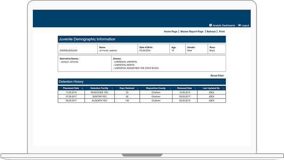Click alias UNKNOWN, MONTA
This screenshot has width=284, height=160.
[124, 65]
